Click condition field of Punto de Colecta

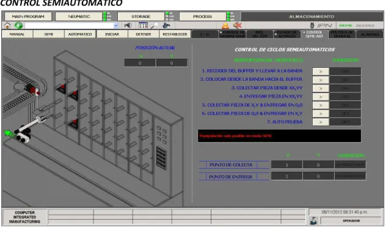350,165
